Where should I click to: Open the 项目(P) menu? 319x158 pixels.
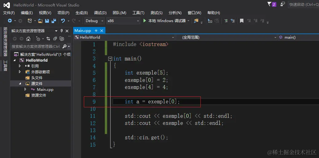(x=63, y=13)
